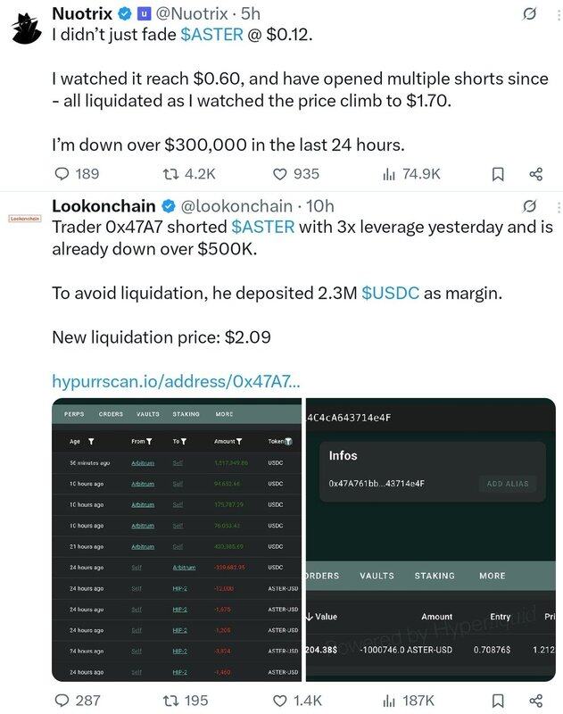View analytics for Nuotrix tweet

pos(411,174)
